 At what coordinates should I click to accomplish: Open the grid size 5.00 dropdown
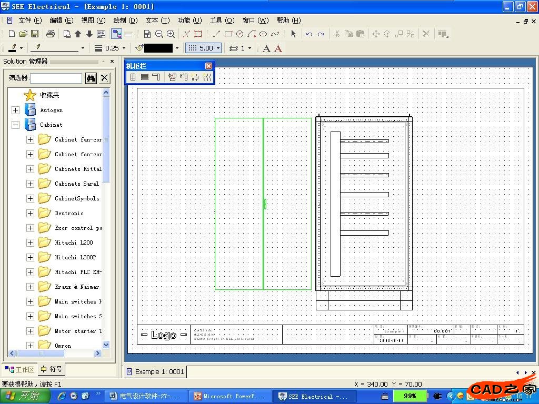pyautogui.click(x=218, y=48)
